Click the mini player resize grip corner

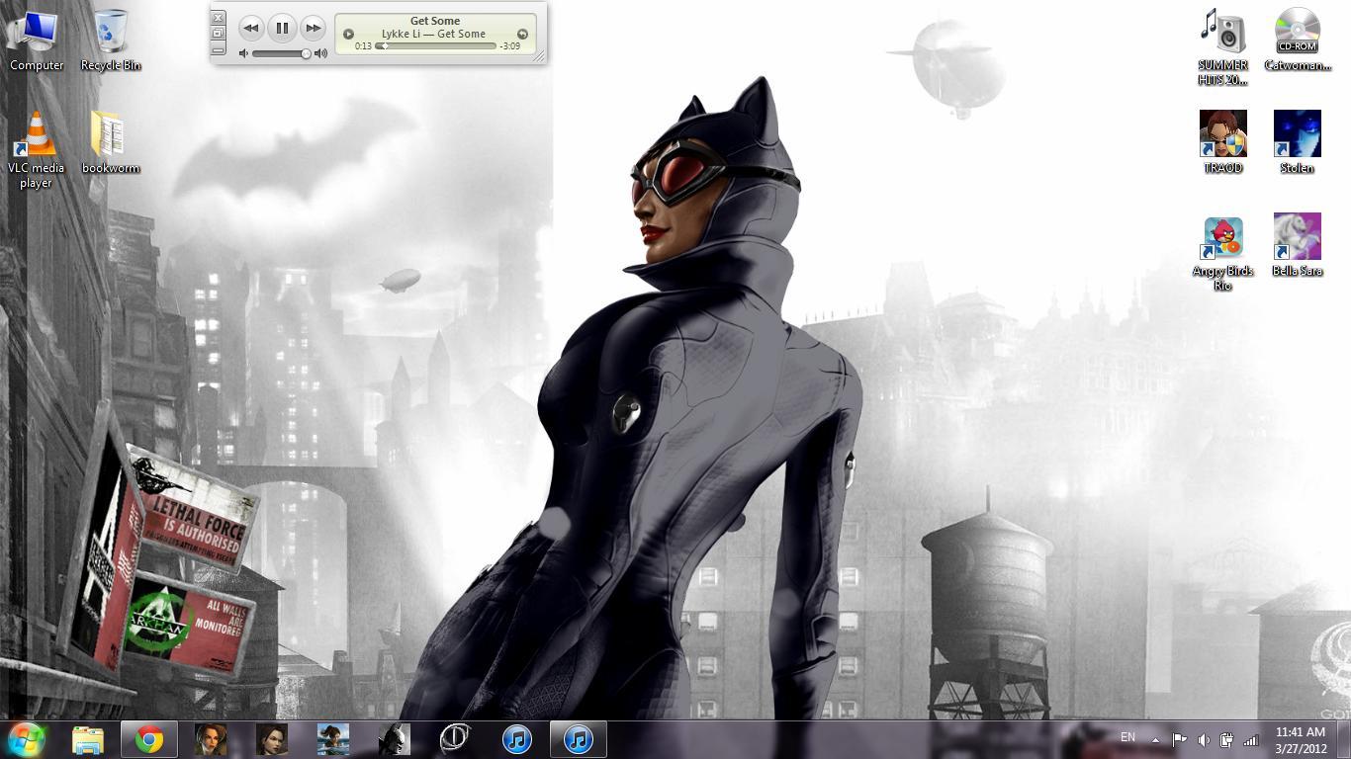[x=539, y=57]
